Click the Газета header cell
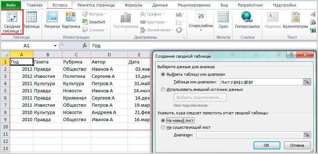 pyautogui.click(x=48, y=62)
